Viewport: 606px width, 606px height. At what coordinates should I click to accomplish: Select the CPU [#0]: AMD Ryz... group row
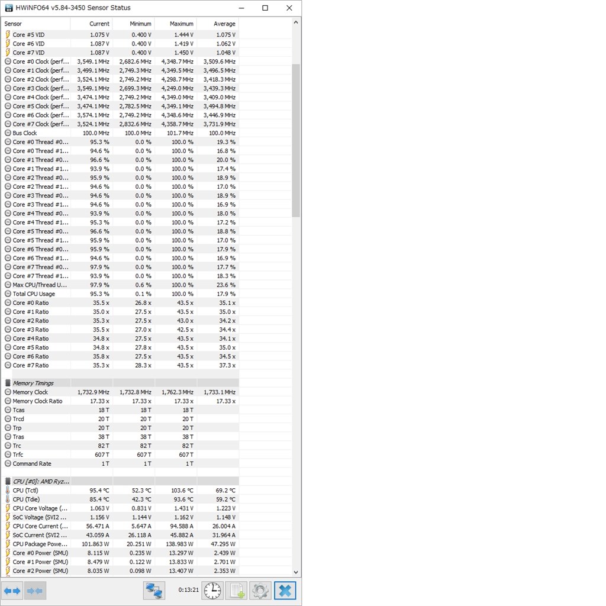tap(120, 481)
